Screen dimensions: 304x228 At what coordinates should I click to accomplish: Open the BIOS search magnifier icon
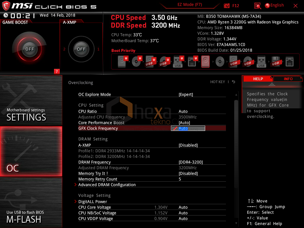click(x=257, y=6)
